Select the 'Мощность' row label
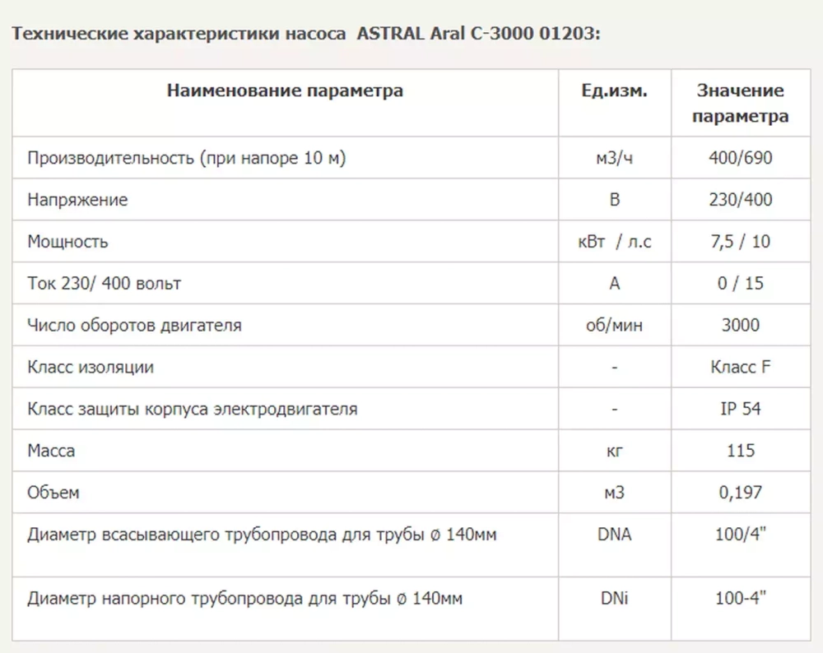 tap(67, 242)
